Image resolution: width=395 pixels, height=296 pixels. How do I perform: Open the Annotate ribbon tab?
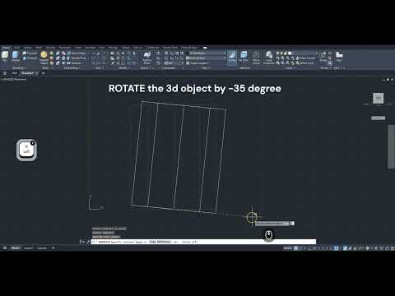point(91,48)
